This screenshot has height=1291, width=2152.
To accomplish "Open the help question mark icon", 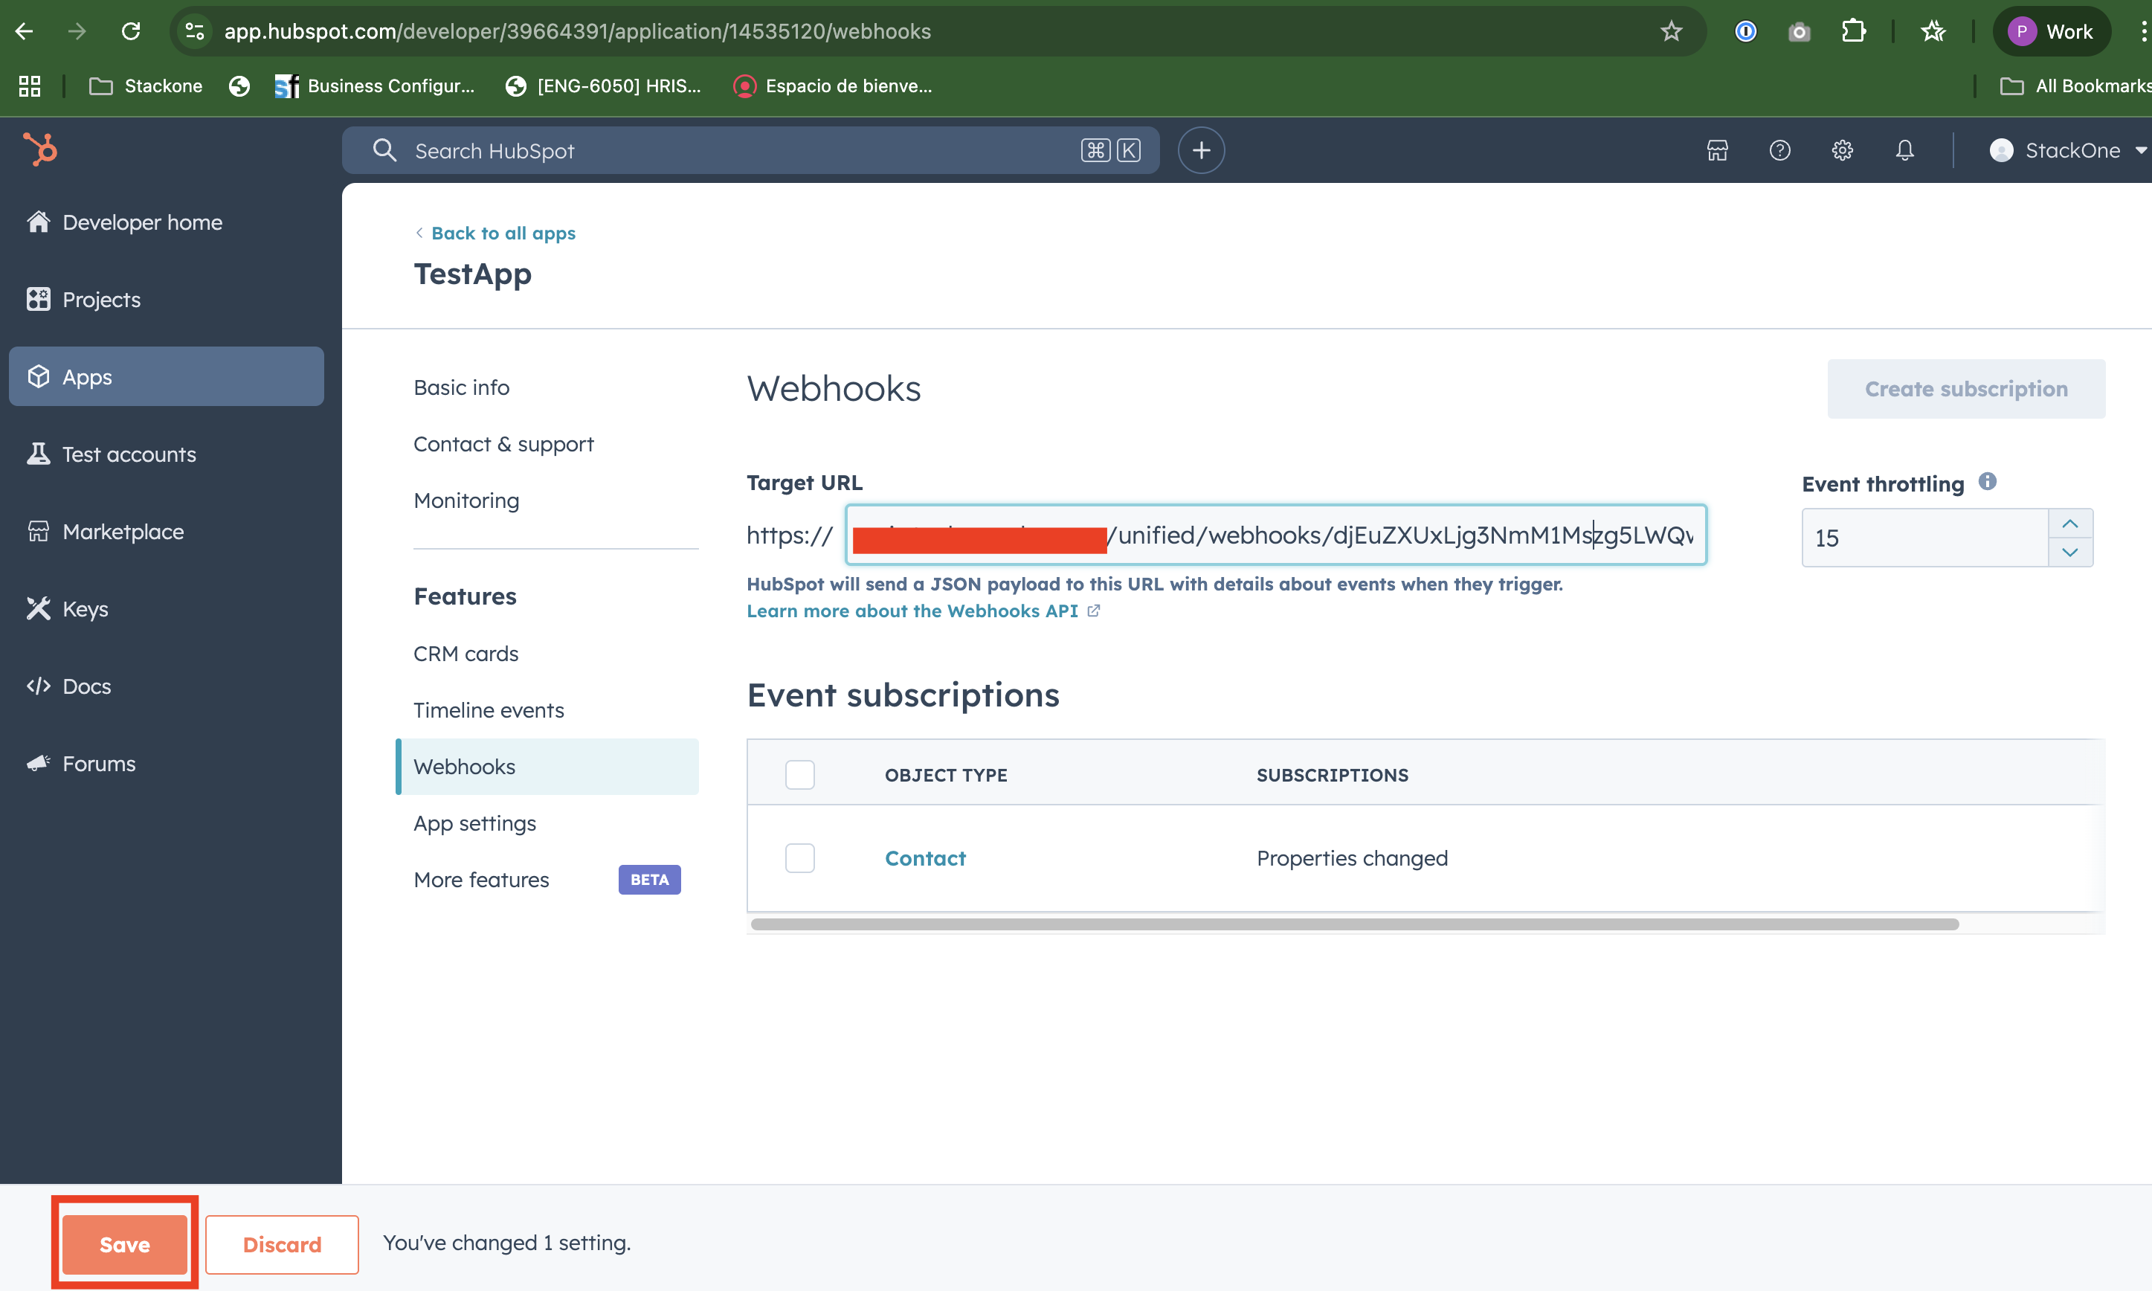I will point(1779,150).
